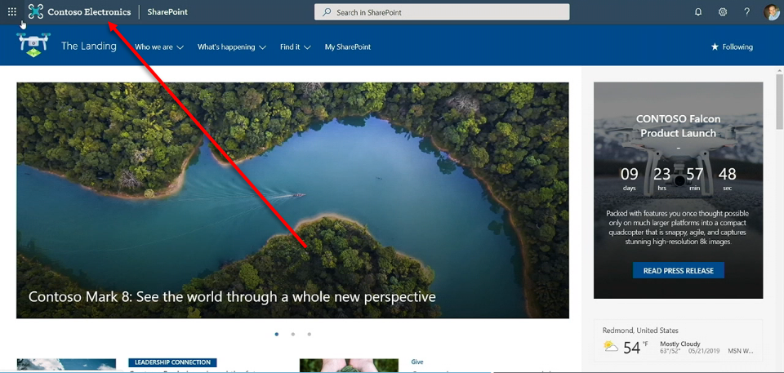This screenshot has height=373, width=784.
Task: Click The Landing drone site logo
Action: click(x=33, y=46)
